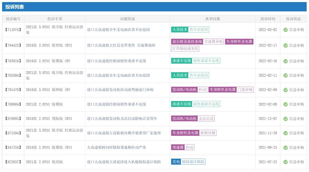This screenshot has width=309, height=172.
Task: Select the 轮毂问题 issue tag
Action: [208, 133]
